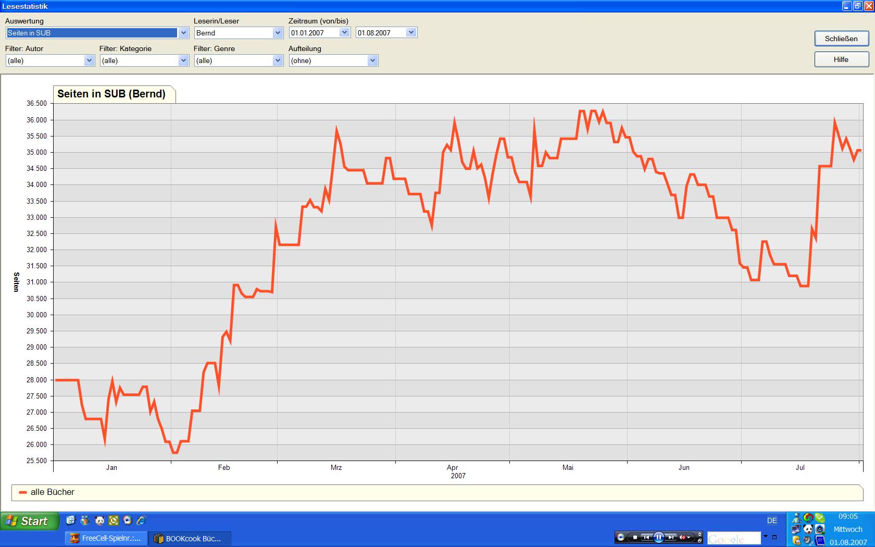Viewport: 875px width, 547px height.
Task: Unmute the media player toolbar sound
Action: tap(682, 537)
